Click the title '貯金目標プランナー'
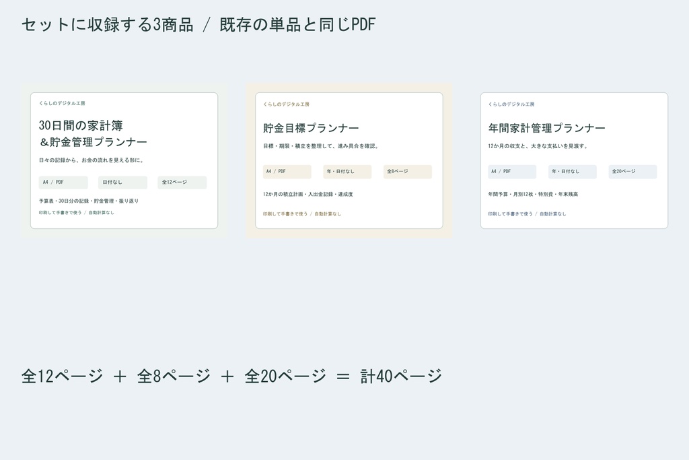 pyautogui.click(x=311, y=128)
